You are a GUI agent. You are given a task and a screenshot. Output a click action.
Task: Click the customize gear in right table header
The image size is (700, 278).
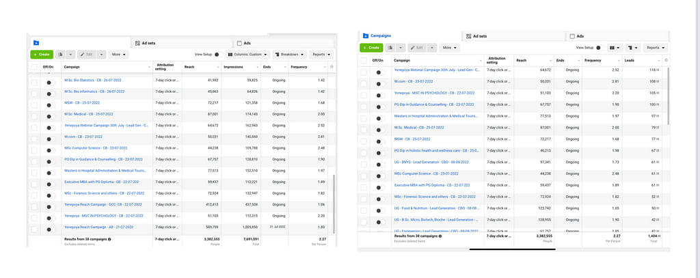[x=667, y=61]
